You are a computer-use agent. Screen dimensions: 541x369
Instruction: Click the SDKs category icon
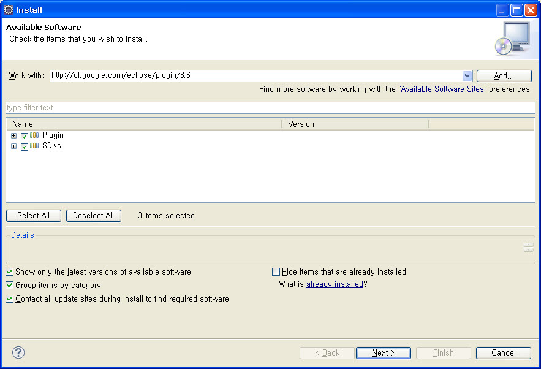pyautogui.click(x=34, y=146)
